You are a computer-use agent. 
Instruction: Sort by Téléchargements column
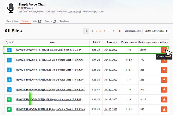pyautogui.click(x=148, y=42)
